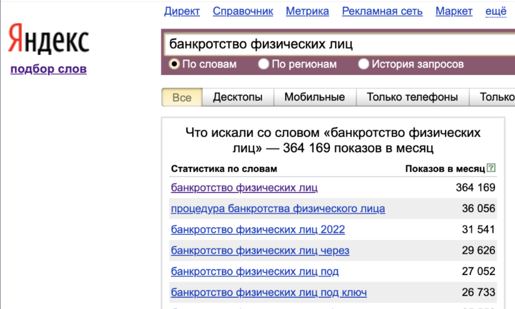Viewport: 515px width, 309px height.
Task: Open "банкротство физических лиц 2022" keyword
Action: click(258, 229)
